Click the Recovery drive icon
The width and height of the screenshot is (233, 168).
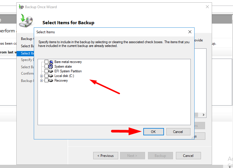pos(51,80)
